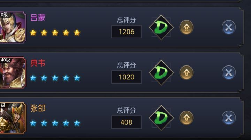Image resolution: width=251 pixels, height=140 pixels.
Task: Click the red hero name 典韦
Action: 38,63
